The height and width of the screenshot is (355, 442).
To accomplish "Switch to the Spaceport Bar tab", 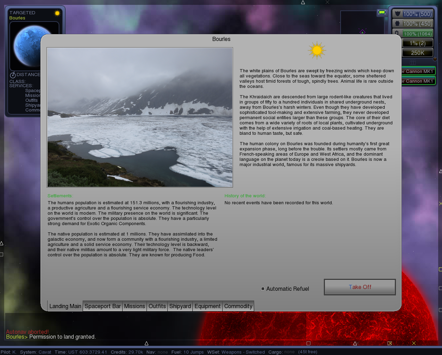I will (x=103, y=306).
